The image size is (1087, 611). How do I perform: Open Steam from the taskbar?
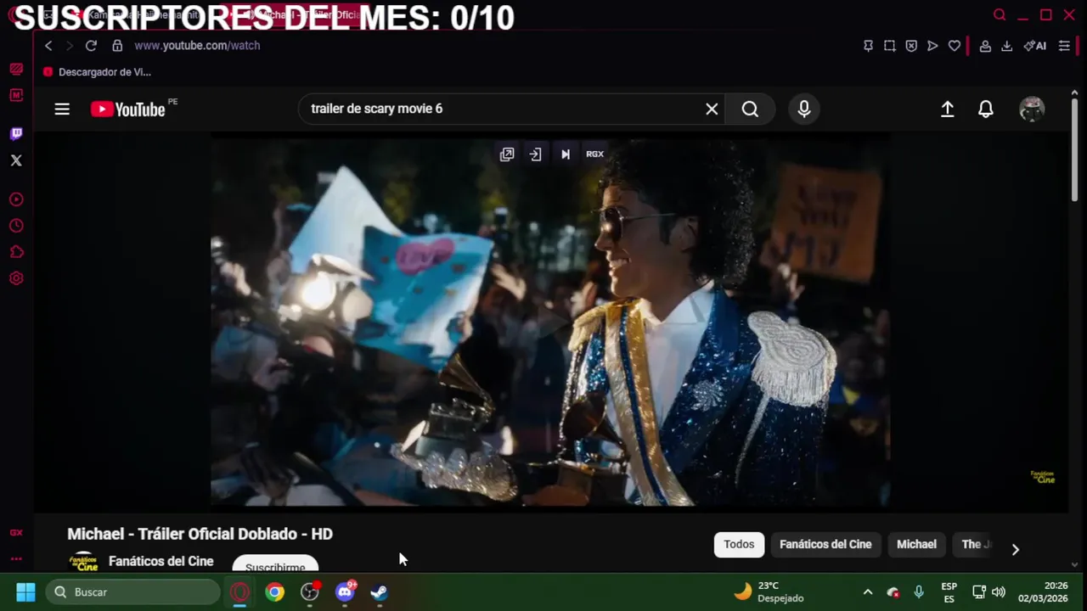(x=380, y=592)
